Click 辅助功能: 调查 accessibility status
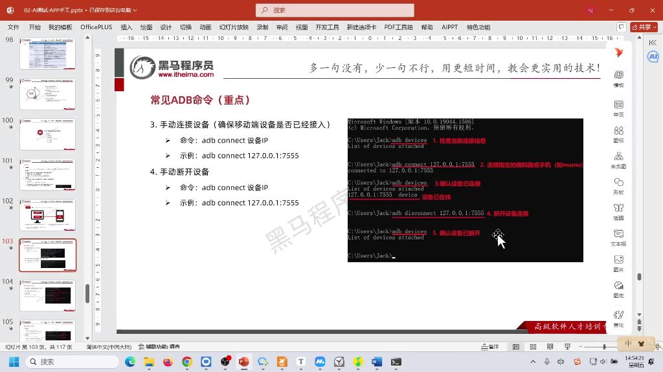The height and width of the screenshot is (372, 663). click(159, 347)
